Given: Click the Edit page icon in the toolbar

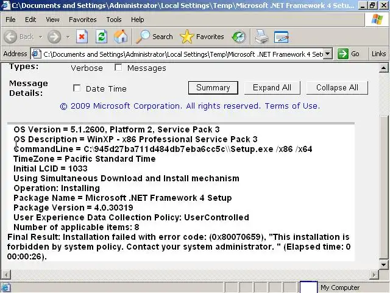Looking at the screenshot, I should point(282,37).
